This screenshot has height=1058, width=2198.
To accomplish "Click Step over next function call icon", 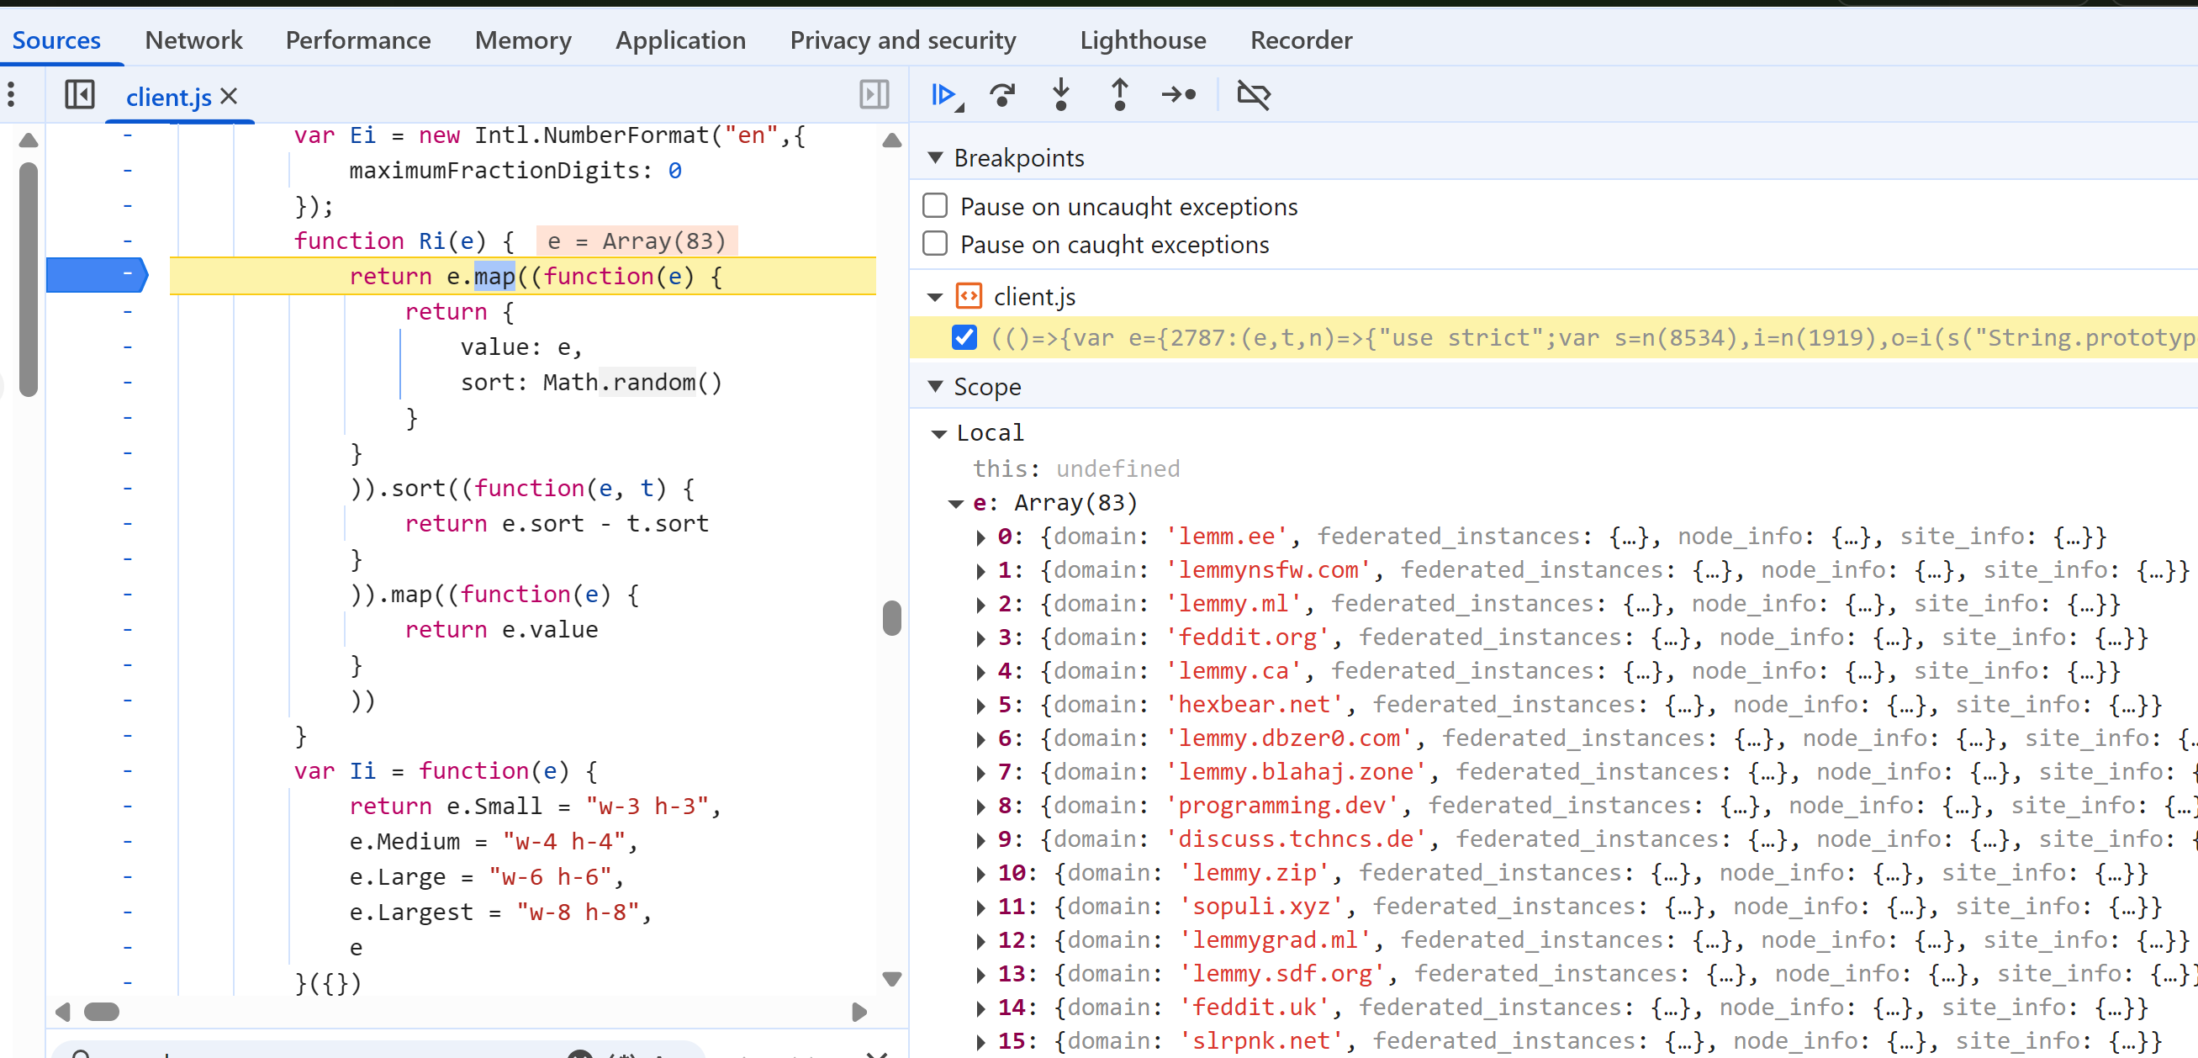I will pos(1002,95).
